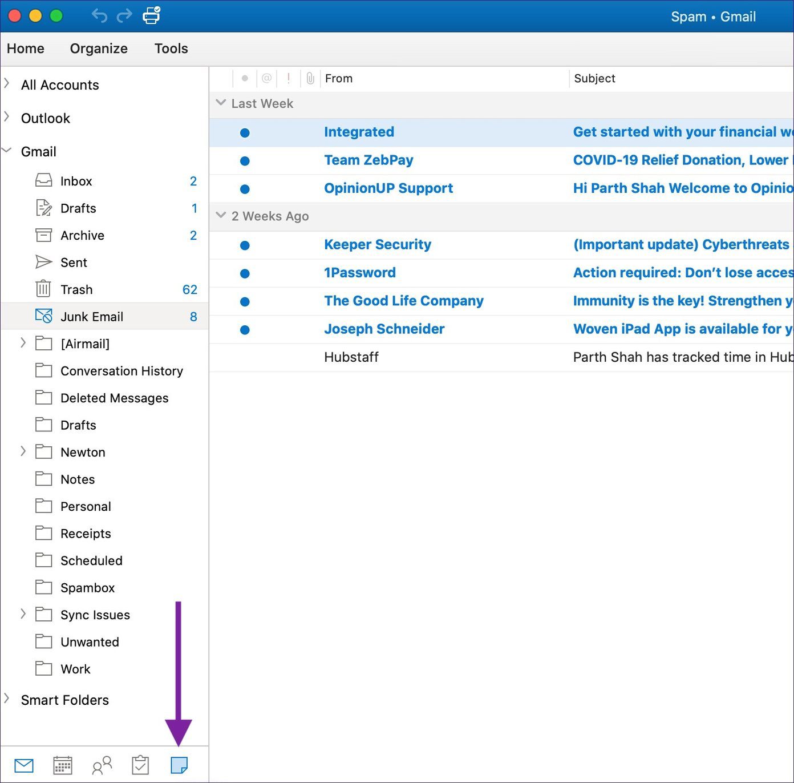Click the Junk Email envelope icon
Viewport: 794px width, 783px height.
click(x=44, y=316)
